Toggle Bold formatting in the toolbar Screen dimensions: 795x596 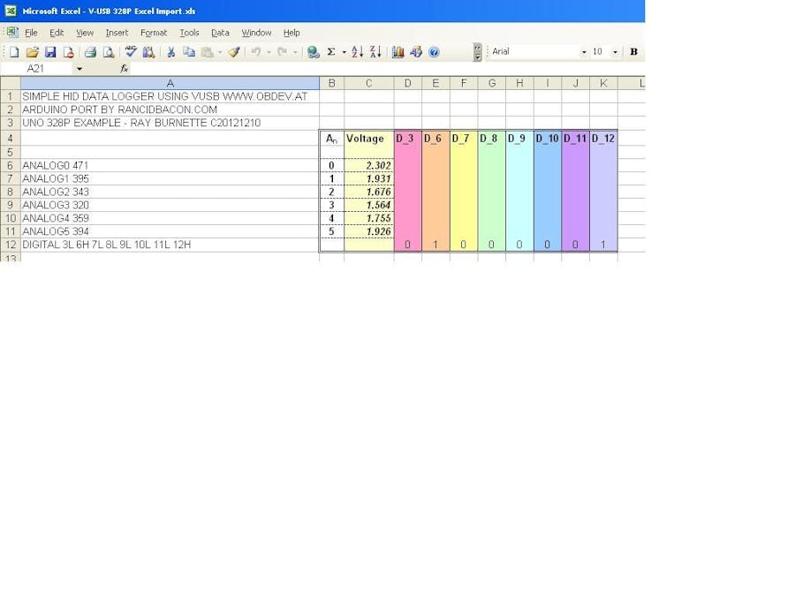click(633, 52)
